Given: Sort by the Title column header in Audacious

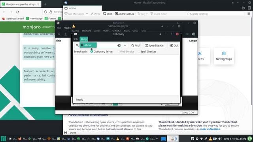Looking at the screenshot, I should (59, 41).
